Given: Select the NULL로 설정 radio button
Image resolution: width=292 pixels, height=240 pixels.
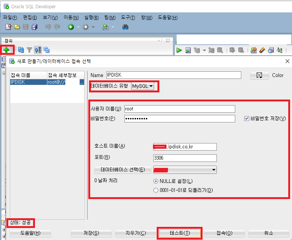Looking at the screenshot, I should pos(156,181).
